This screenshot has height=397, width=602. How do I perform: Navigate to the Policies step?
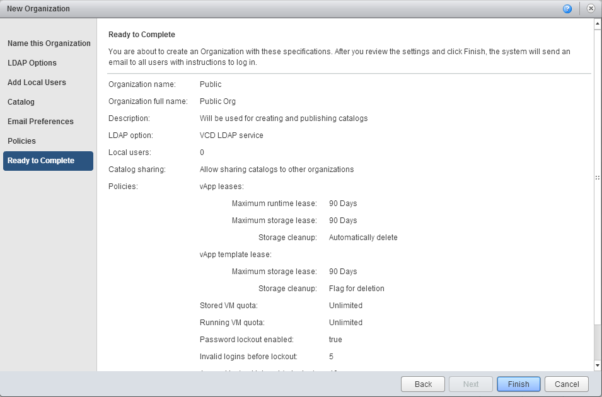21,141
